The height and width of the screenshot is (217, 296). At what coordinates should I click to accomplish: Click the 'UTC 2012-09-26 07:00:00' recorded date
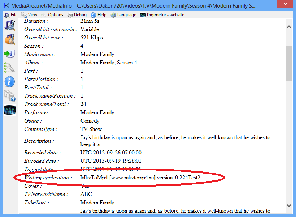111,153
